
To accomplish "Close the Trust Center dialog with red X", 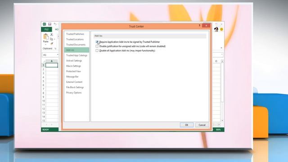I will 206,26.
